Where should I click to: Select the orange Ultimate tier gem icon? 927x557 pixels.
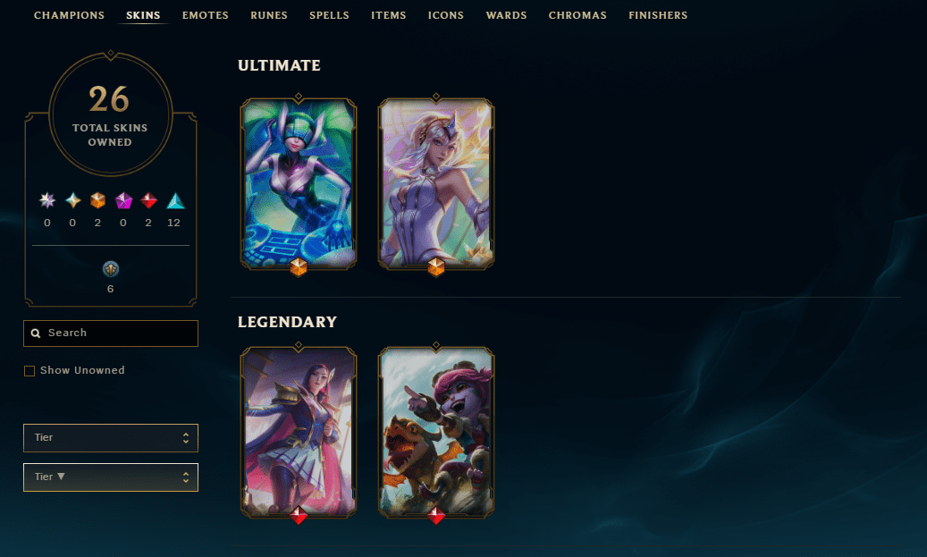[x=98, y=200]
